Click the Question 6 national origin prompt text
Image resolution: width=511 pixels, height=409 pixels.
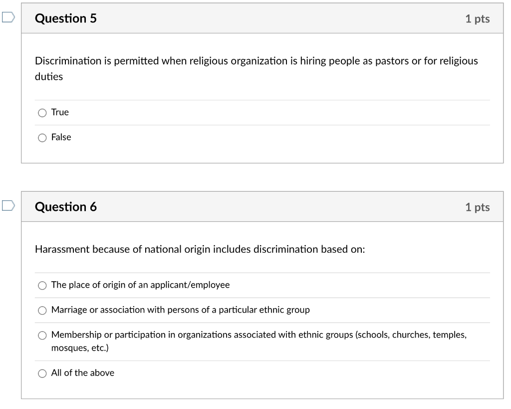click(x=200, y=249)
